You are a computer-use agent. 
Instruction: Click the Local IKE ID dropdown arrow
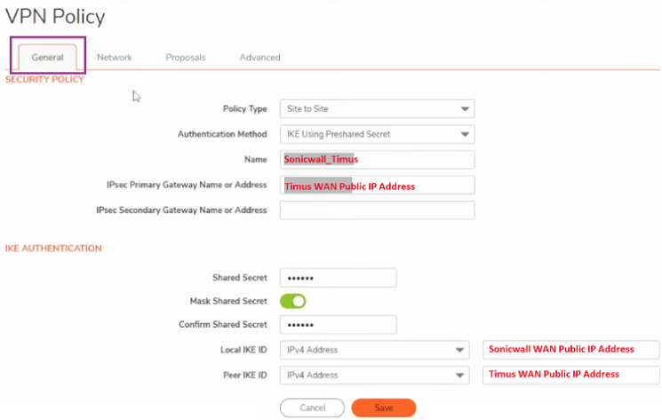coord(459,351)
